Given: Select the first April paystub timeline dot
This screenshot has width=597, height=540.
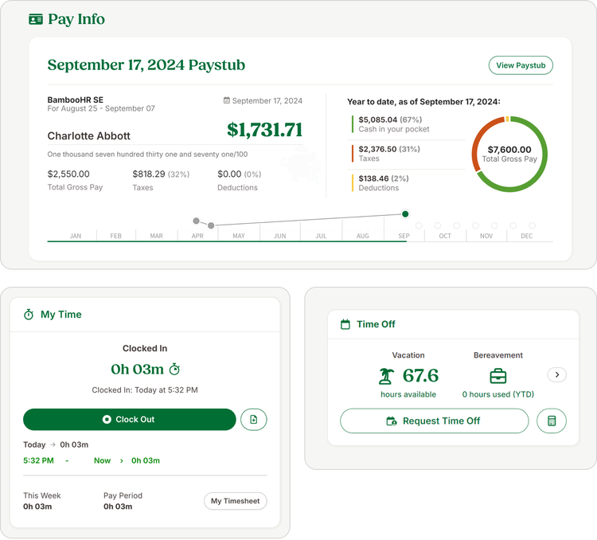Looking at the screenshot, I should (196, 221).
